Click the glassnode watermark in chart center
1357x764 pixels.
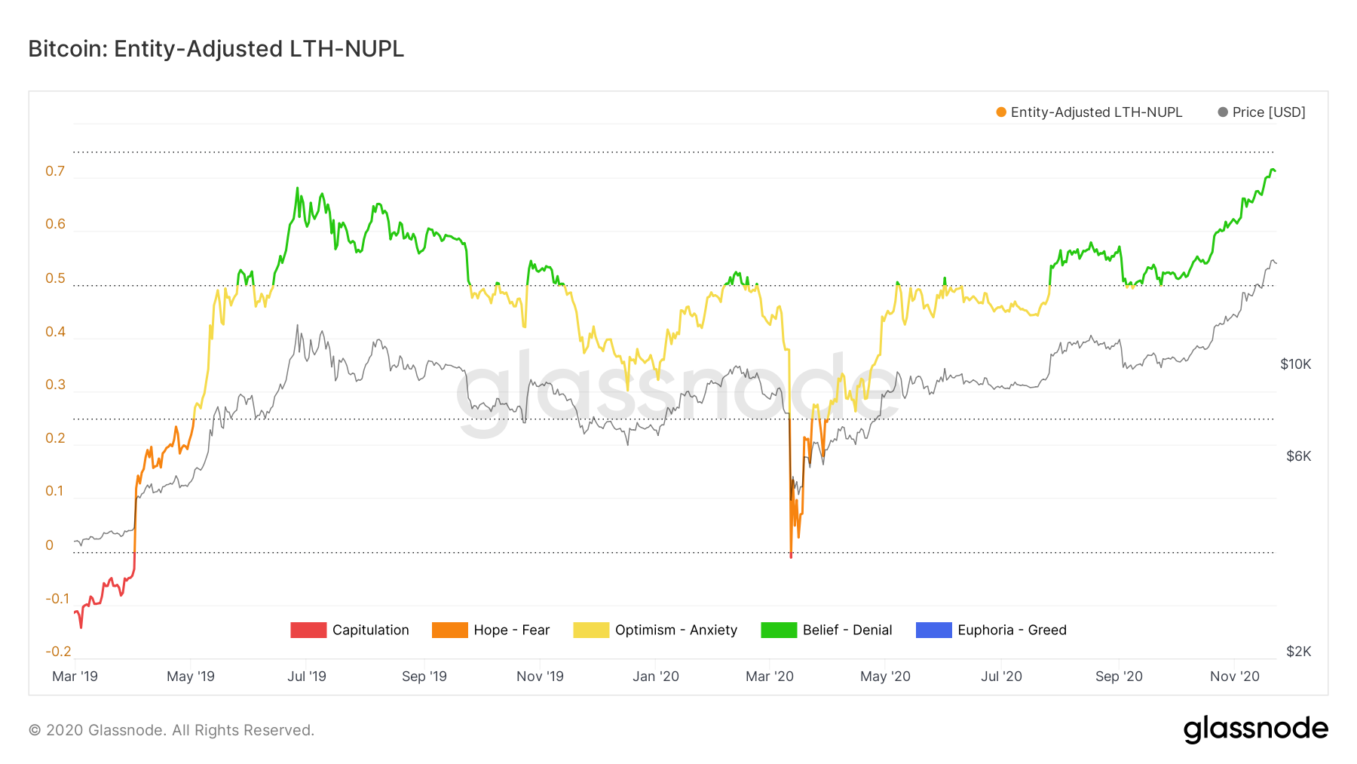[x=678, y=392]
